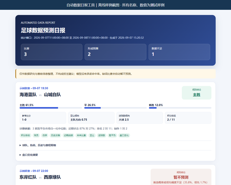Click the 暂不预测 conclusion badge

click(181, 177)
